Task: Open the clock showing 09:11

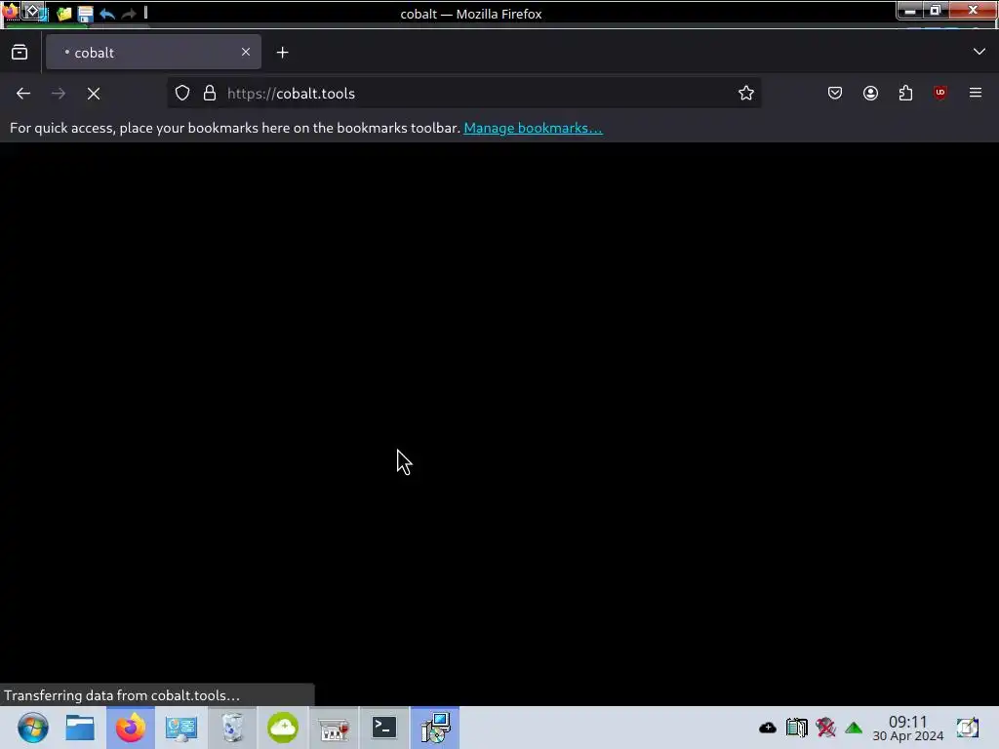Action: pos(908,728)
